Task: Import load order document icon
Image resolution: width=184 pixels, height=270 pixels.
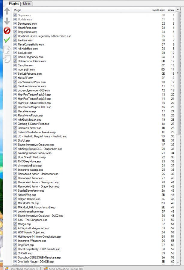Action: coord(7,59)
